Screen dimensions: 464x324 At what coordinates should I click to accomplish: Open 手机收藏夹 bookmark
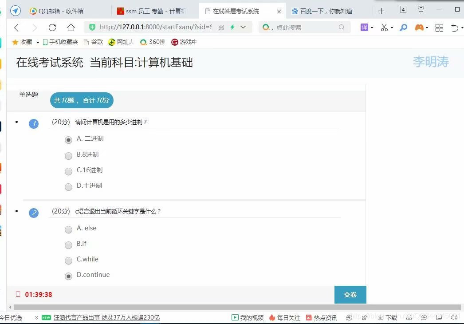coord(60,42)
